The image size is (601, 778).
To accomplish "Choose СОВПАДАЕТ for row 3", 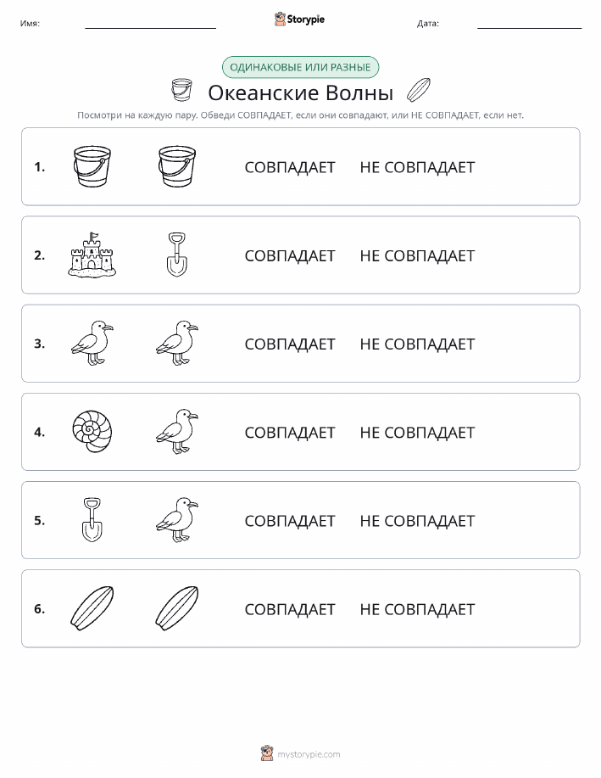I will click(x=290, y=344).
